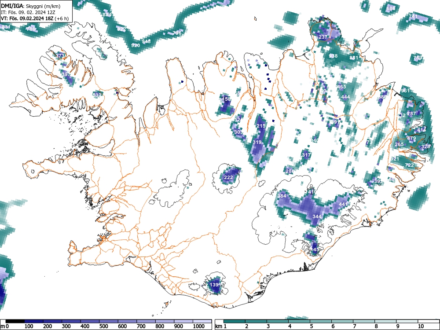Click the 373 value in the Westfjords
440x330 pixels.
click(60, 55)
